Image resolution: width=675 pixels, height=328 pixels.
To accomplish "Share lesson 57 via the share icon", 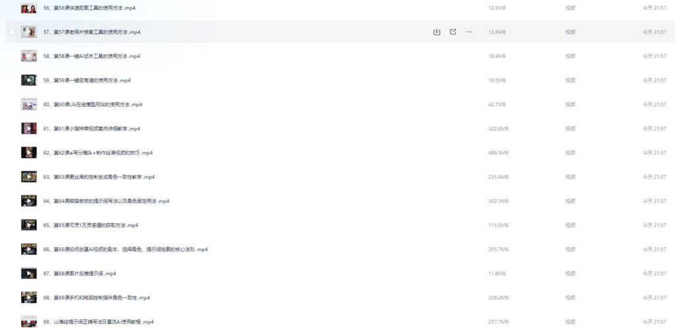I will 453,32.
